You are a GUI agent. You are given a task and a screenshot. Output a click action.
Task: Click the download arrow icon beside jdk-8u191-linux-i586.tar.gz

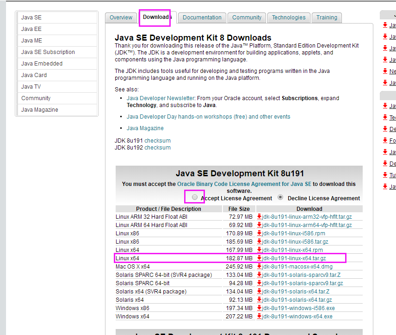click(x=259, y=241)
